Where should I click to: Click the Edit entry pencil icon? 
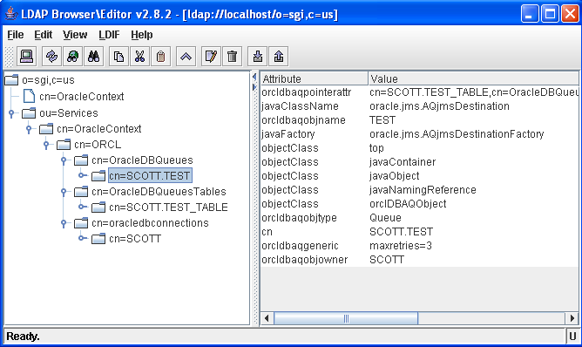pyautogui.click(x=211, y=57)
